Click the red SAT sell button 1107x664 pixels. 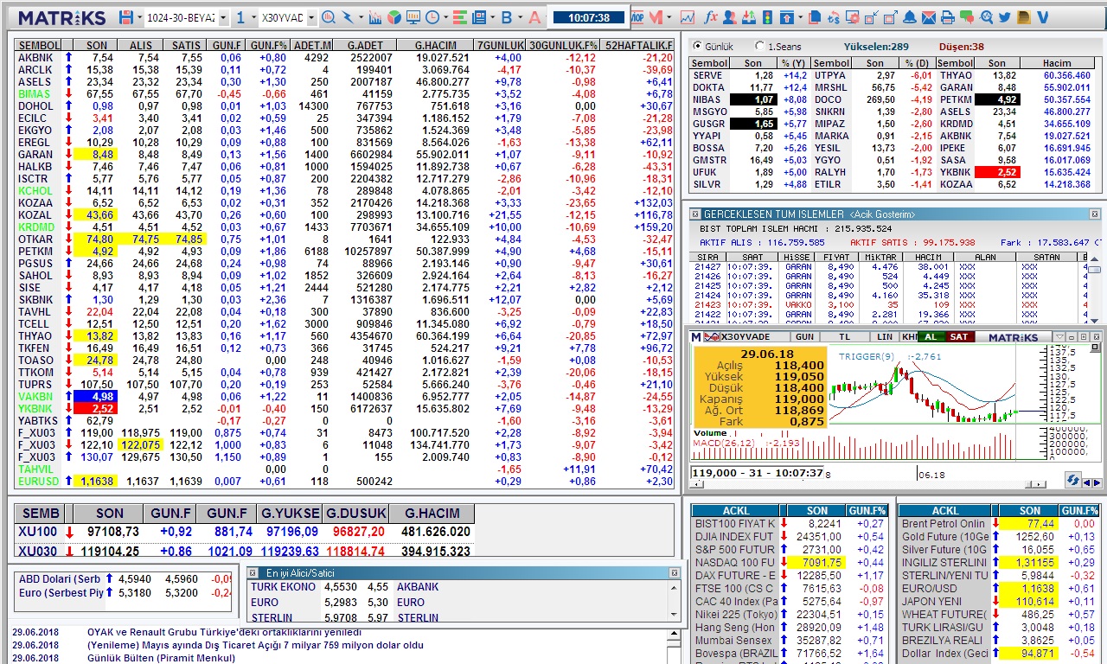coord(959,336)
